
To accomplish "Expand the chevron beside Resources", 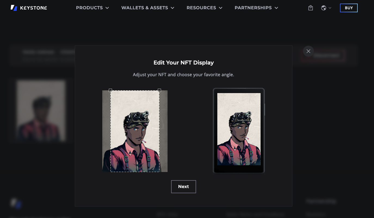I will pyautogui.click(x=221, y=8).
